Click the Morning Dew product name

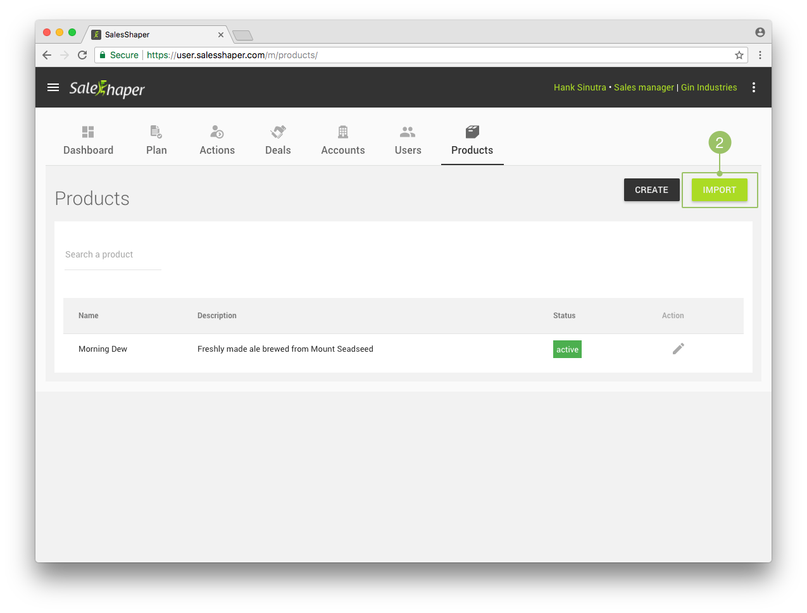click(x=103, y=349)
